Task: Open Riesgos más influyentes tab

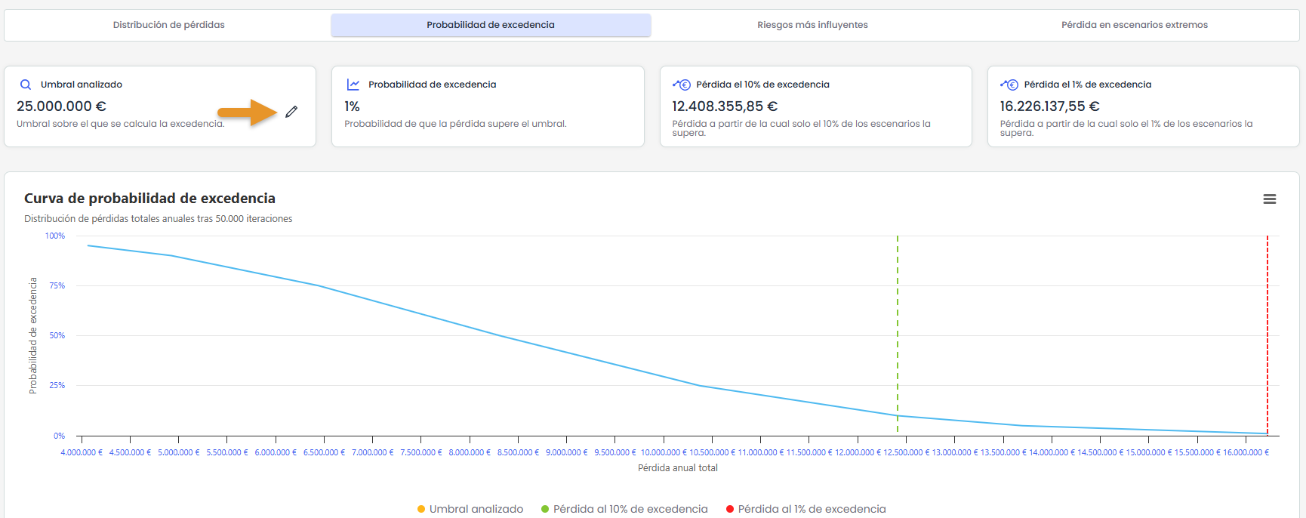Action: point(812,25)
